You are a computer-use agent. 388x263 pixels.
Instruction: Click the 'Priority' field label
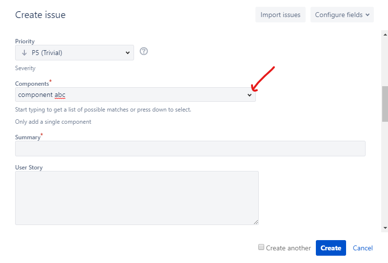point(25,41)
